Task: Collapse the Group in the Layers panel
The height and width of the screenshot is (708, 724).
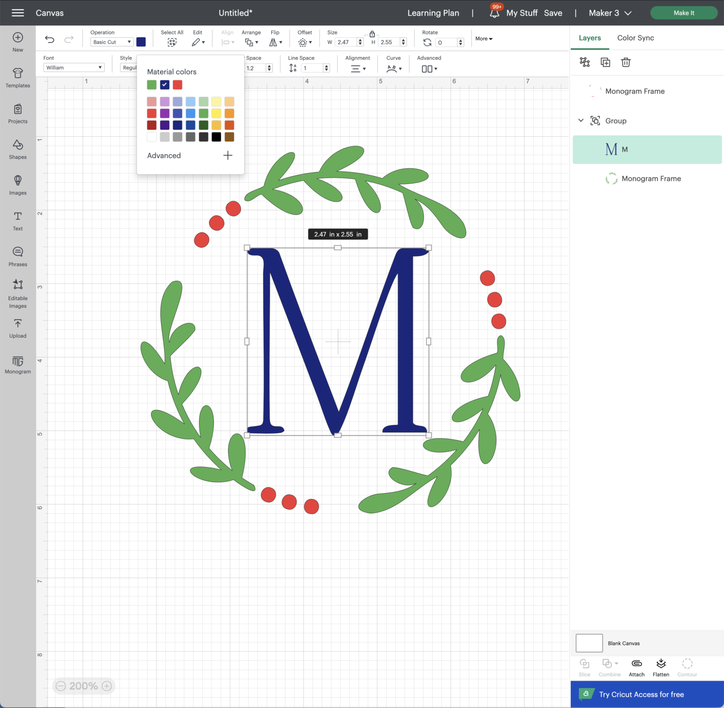Action: (x=581, y=120)
